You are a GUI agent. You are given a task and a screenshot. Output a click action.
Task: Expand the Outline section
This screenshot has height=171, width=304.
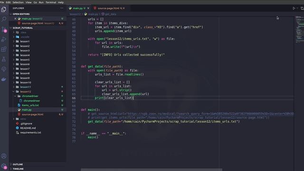(18, 164)
